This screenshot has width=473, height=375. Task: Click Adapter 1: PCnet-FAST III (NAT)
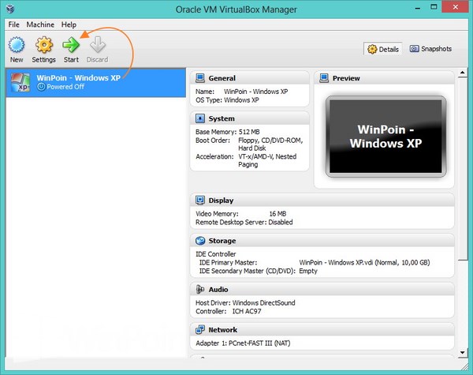pyautogui.click(x=243, y=343)
